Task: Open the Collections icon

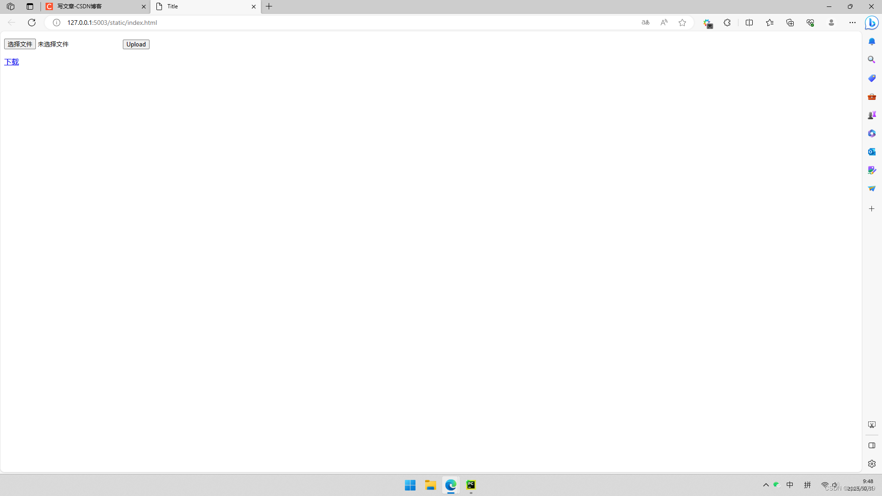Action: tap(790, 23)
